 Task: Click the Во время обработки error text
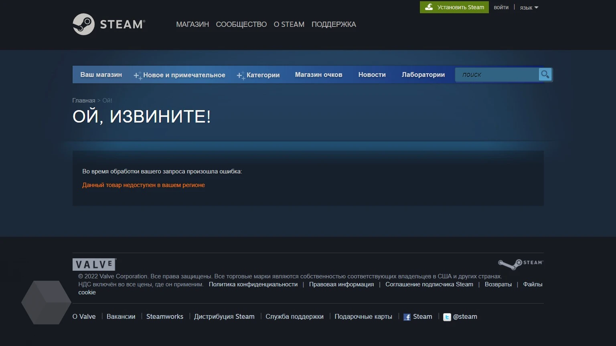162,171
